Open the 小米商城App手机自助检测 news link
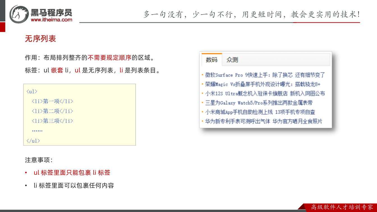 pos(260,112)
